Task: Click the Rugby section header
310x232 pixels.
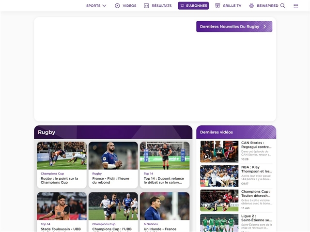Action: (x=113, y=132)
